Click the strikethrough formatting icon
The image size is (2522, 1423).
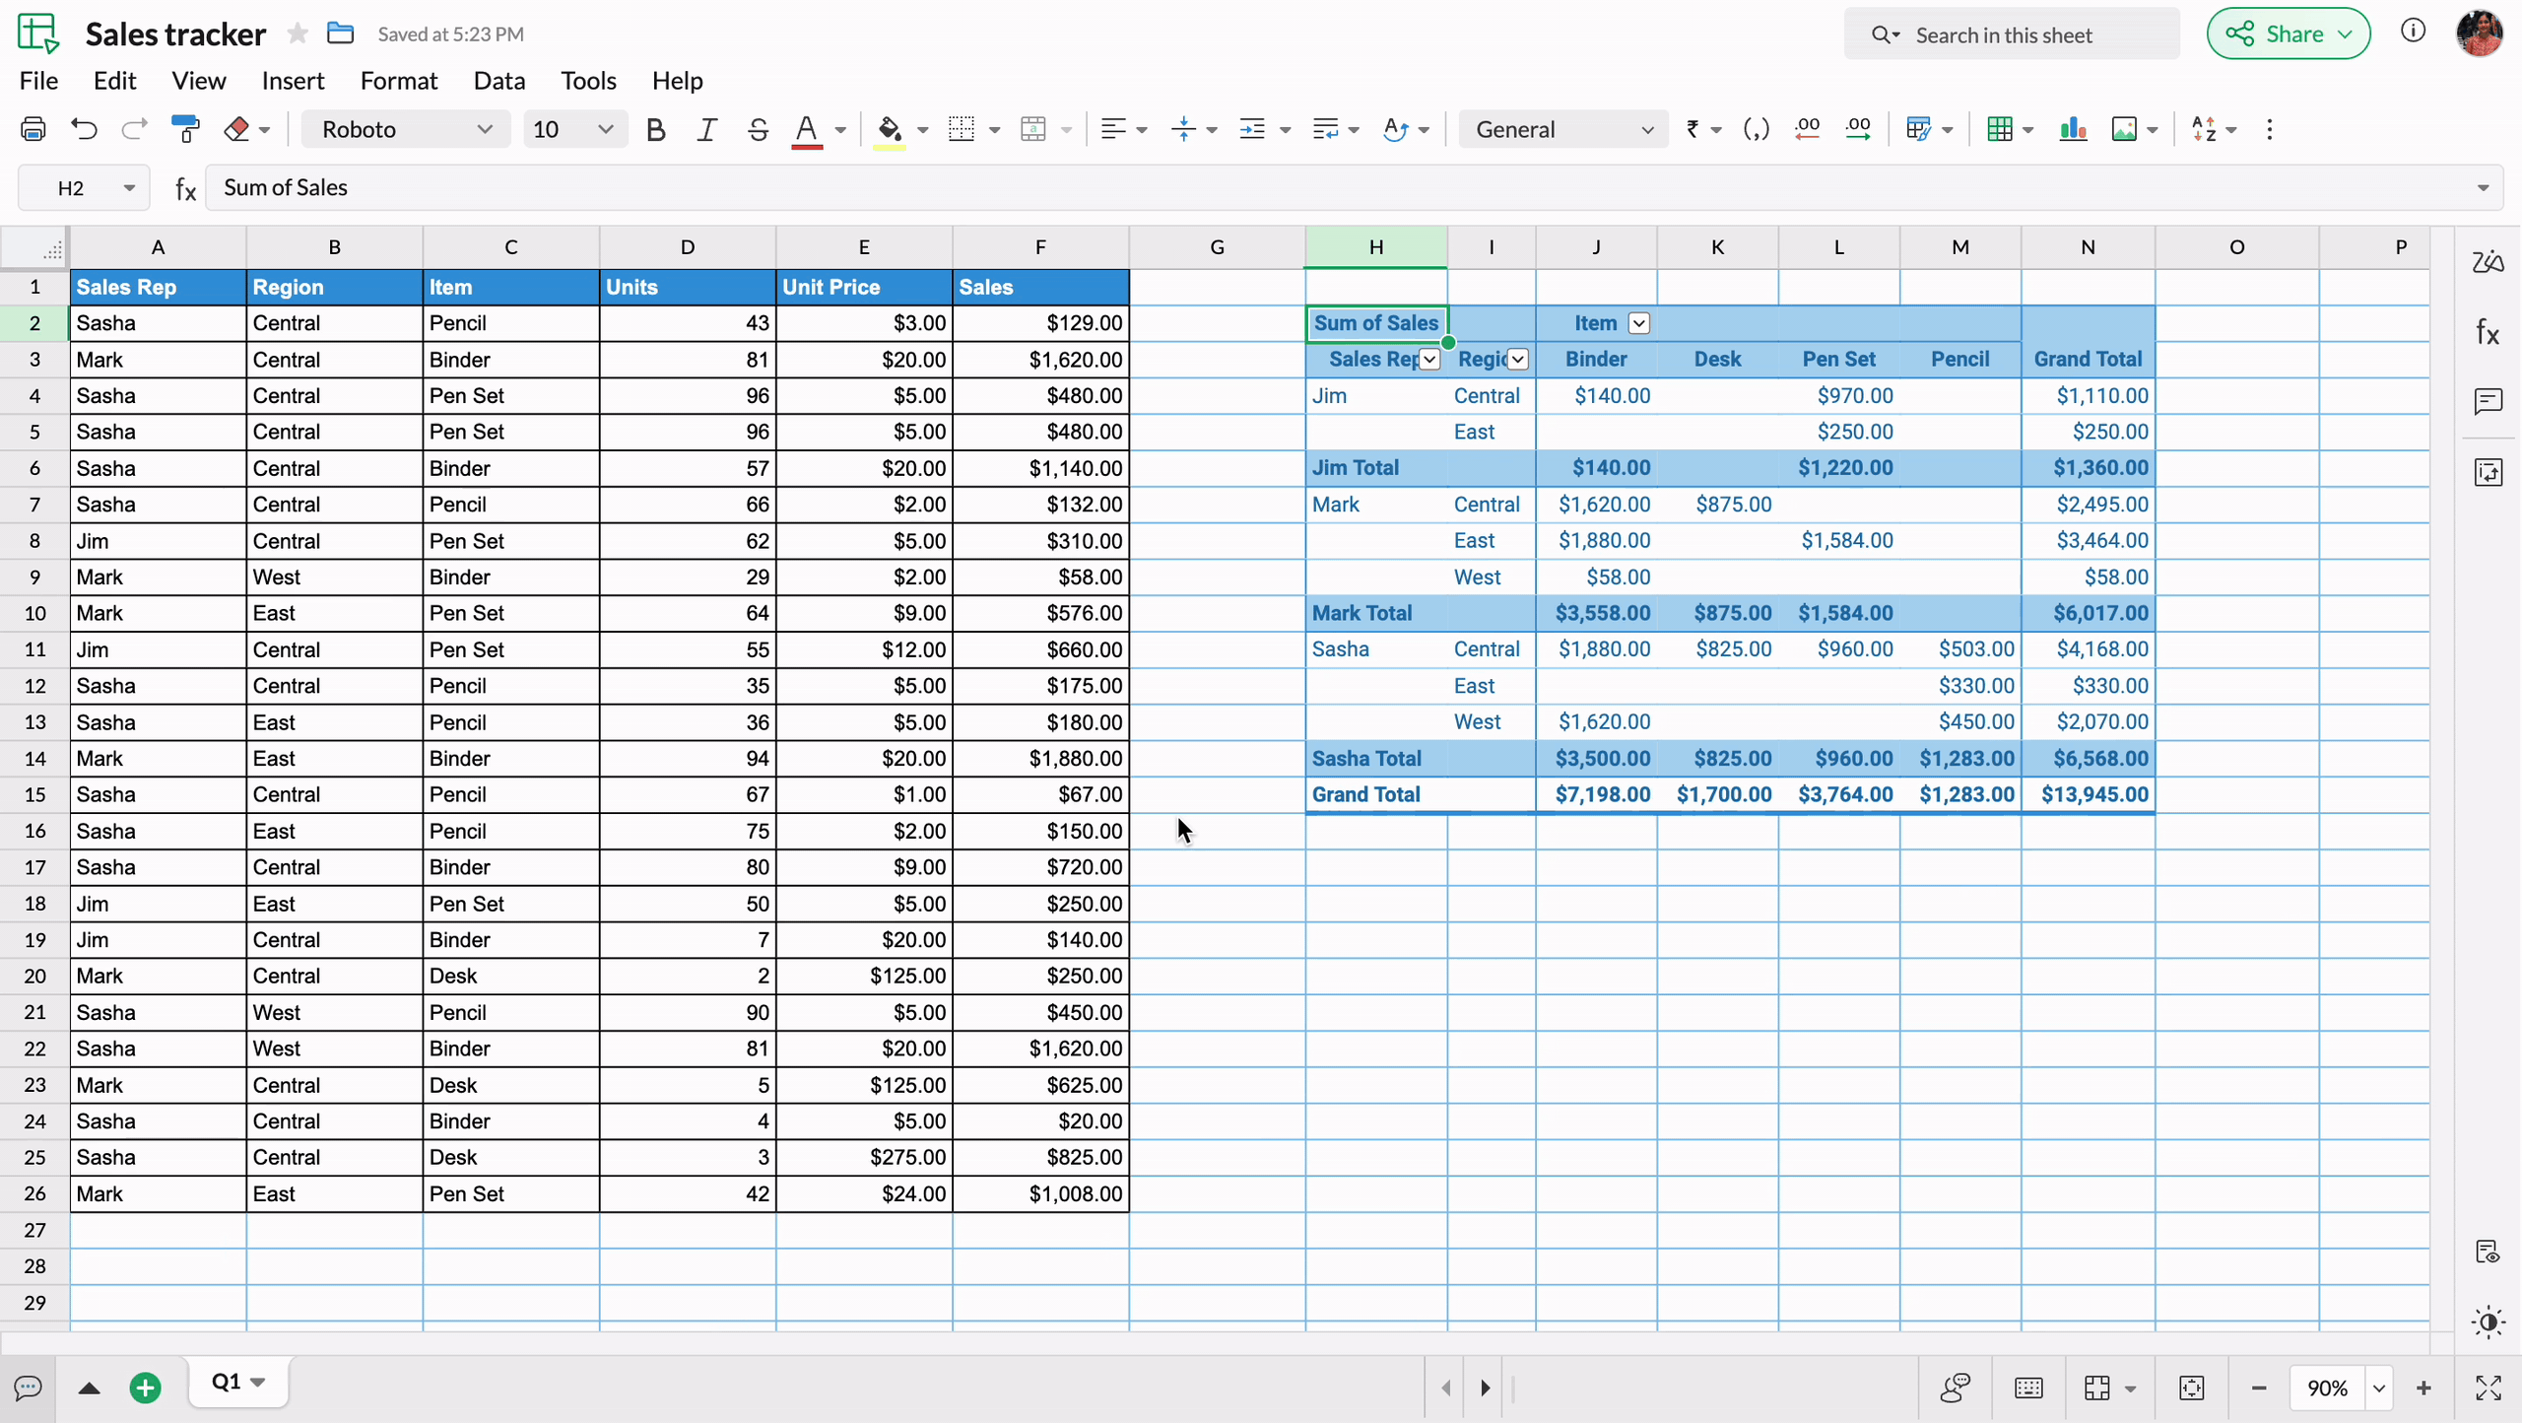(x=758, y=129)
